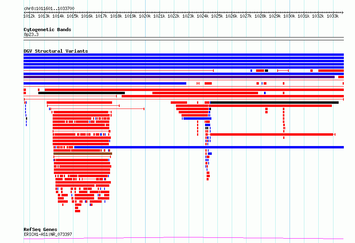The image size is (355, 243).
Task: Open the DGV Structural Variants track title
Action: 56,51
